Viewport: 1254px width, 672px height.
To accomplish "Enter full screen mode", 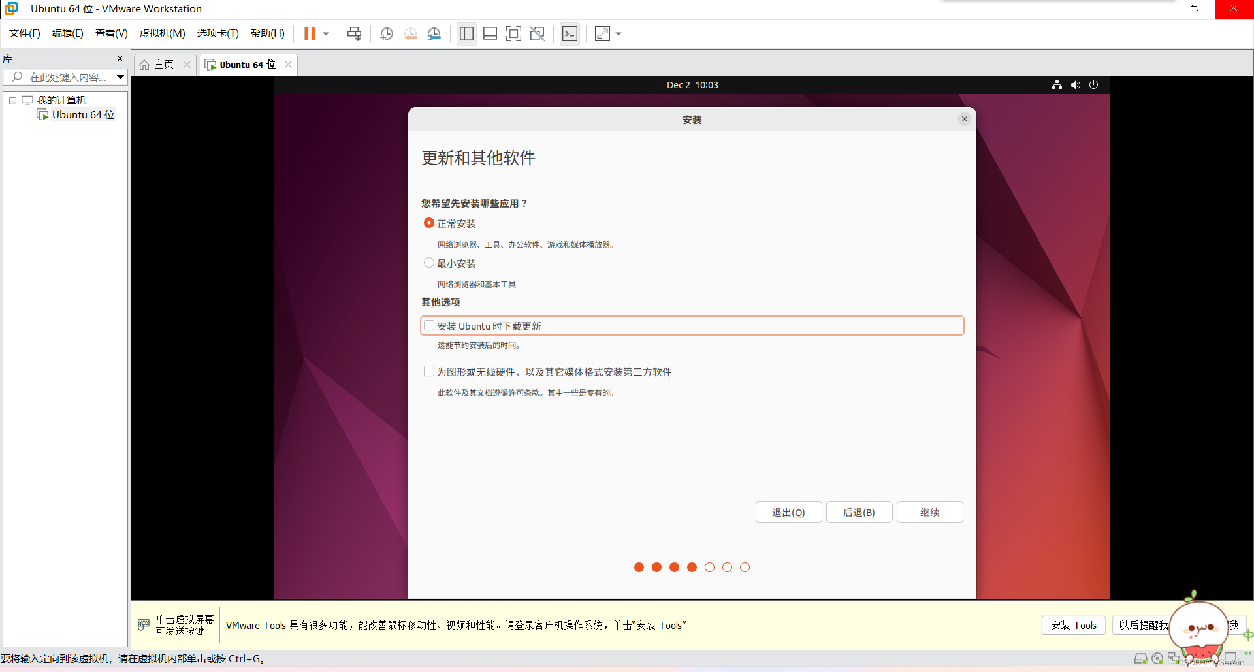I will tap(513, 33).
